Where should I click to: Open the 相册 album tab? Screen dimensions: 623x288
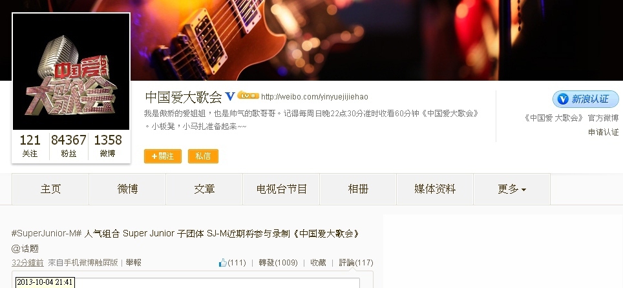click(x=358, y=189)
